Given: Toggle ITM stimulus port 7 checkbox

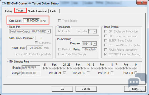Looking at the screenshot, I should coord(116,68).
